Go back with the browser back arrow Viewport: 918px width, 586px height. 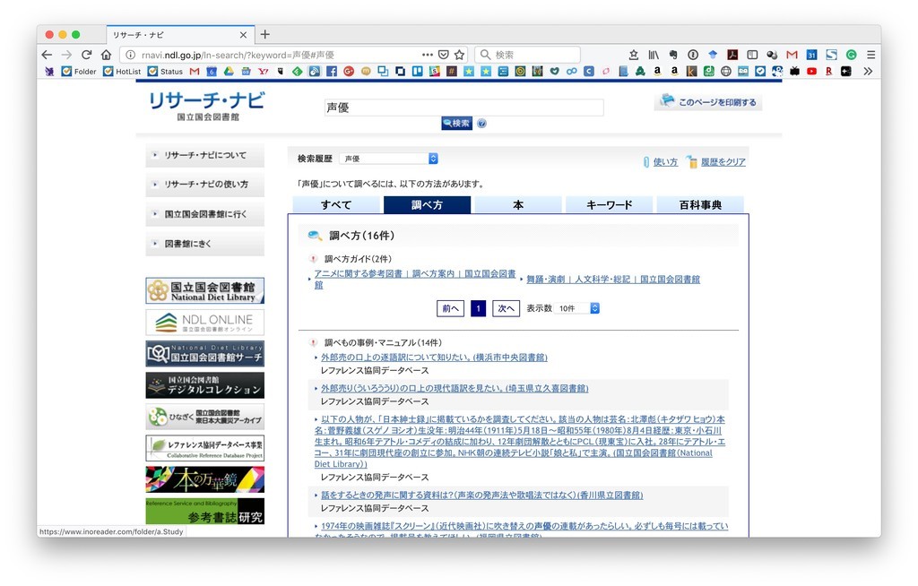point(47,55)
